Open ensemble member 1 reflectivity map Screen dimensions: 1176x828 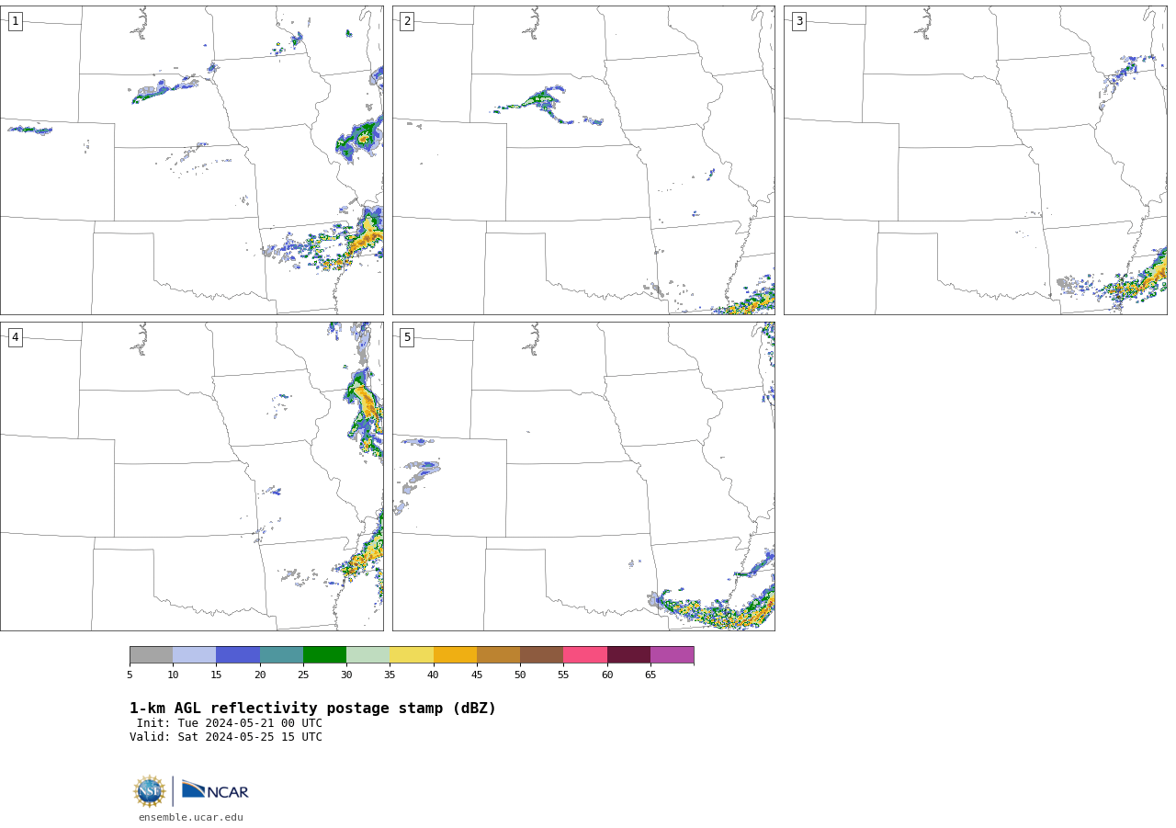pos(191,160)
